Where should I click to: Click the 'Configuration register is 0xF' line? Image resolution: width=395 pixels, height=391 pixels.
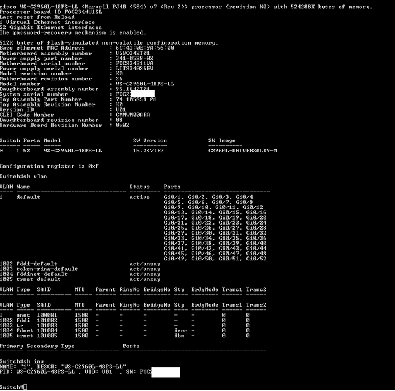(49, 166)
